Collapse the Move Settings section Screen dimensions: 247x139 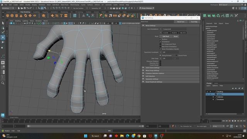pyautogui.click(x=143, y=25)
